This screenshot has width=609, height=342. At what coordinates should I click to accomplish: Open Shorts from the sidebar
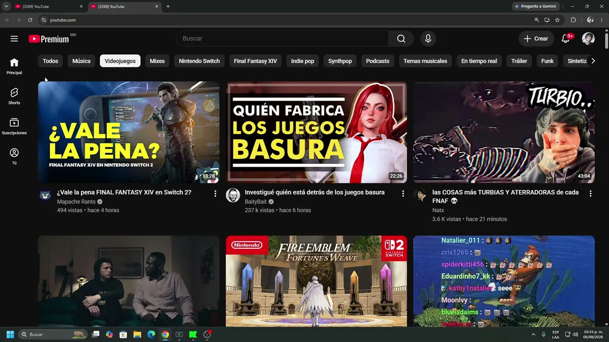[14, 96]
